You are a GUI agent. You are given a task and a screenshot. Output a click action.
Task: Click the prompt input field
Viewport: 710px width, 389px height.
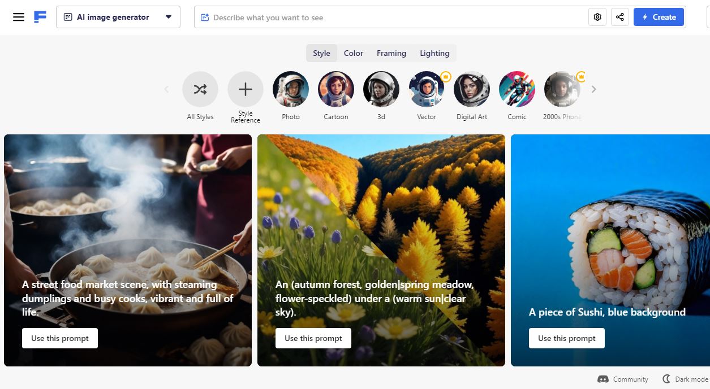click(391, 18)
